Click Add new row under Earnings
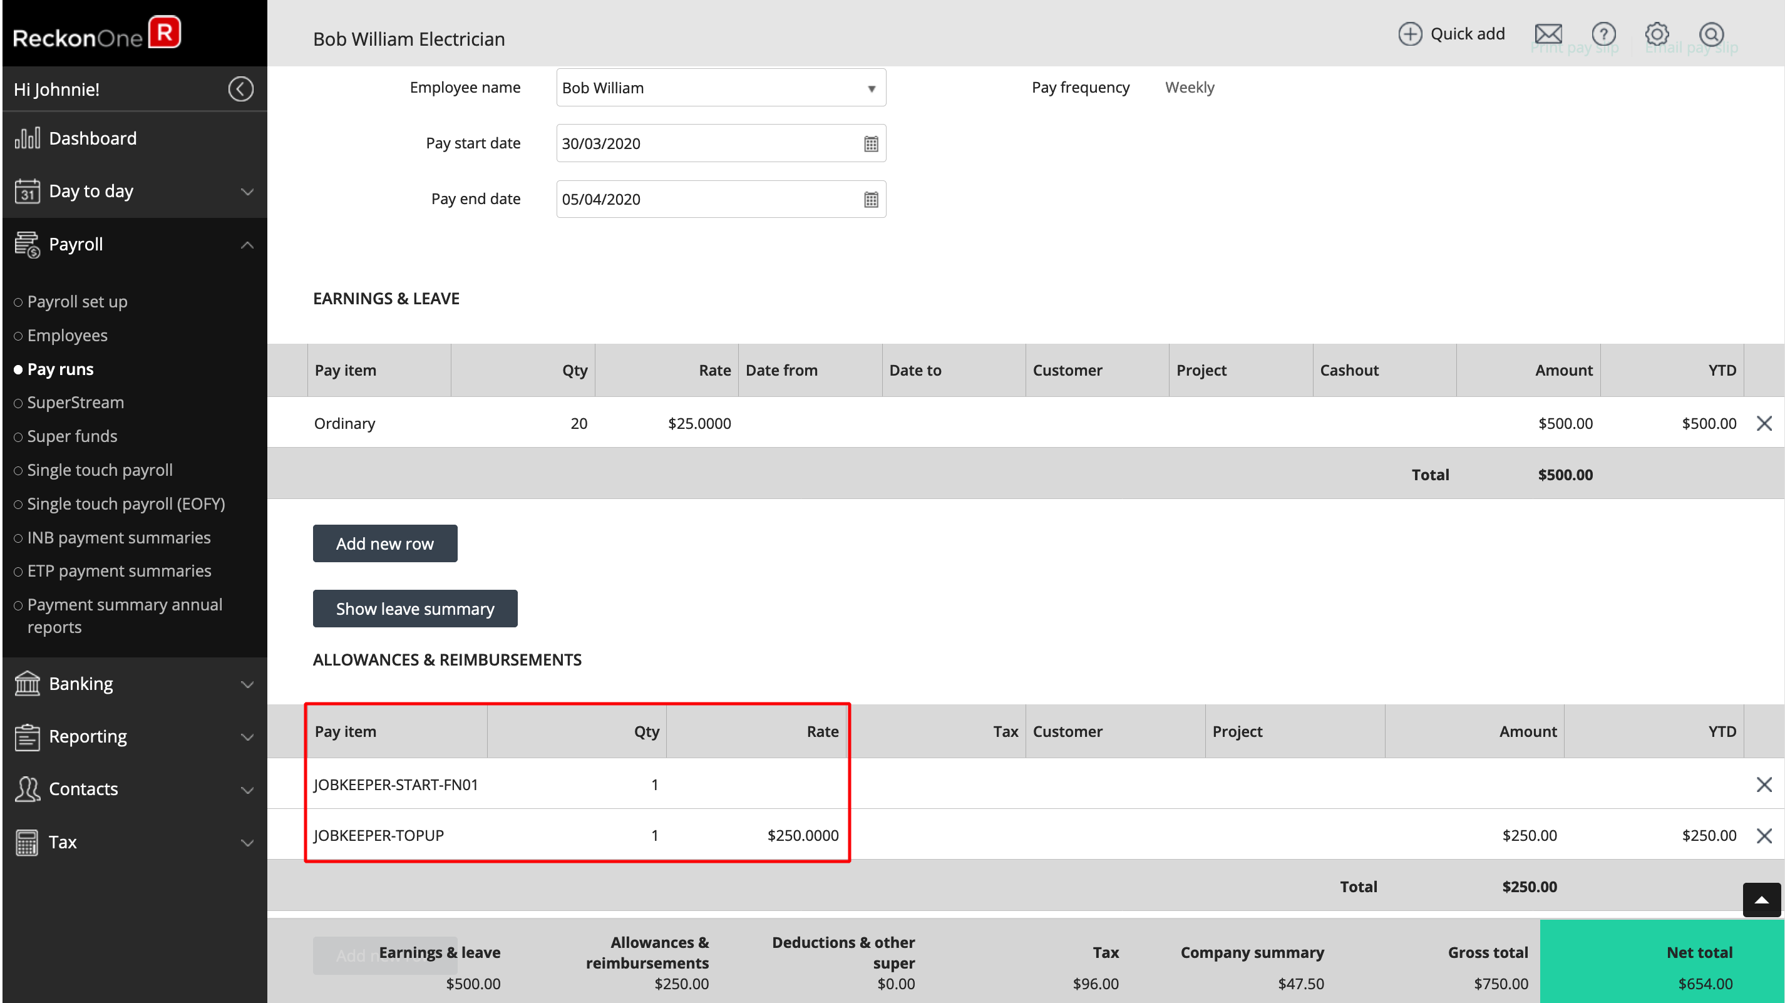This screenshot has width=1785, height=1003. coord(384,543)
